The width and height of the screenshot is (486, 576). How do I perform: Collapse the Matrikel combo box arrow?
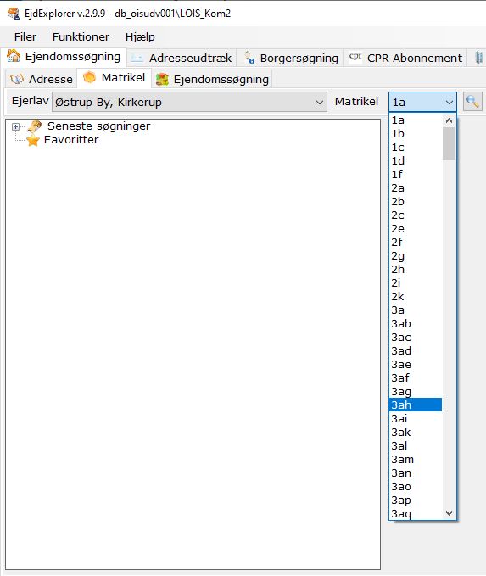pyautogui.click(x=449, y=103)
